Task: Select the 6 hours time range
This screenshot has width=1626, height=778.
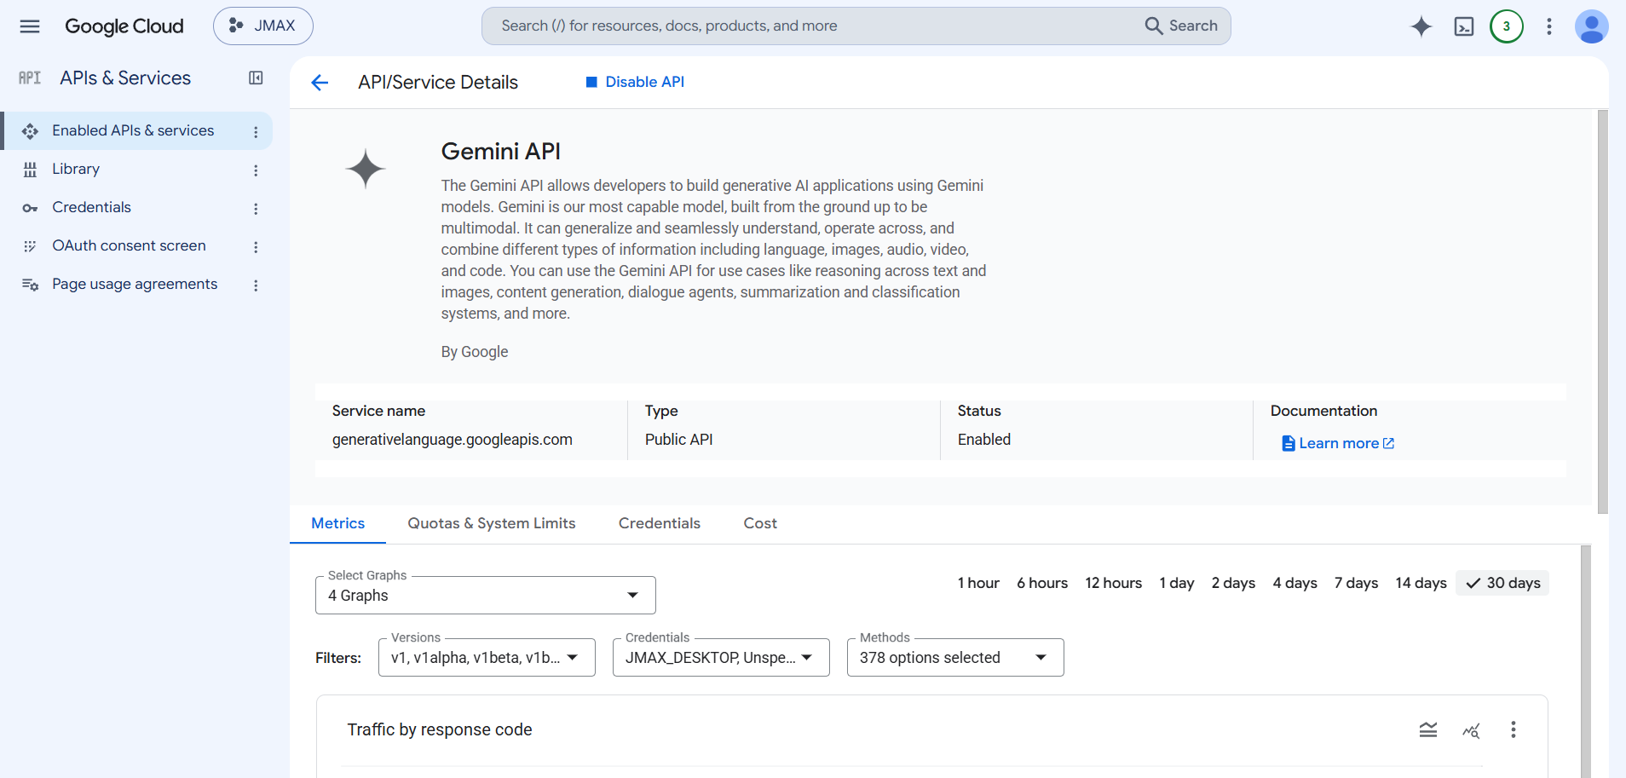Action: coord(1042,583)
